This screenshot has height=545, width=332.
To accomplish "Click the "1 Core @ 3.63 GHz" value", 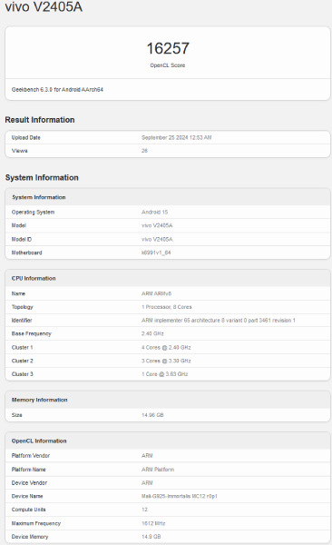I will click(x=164, y=374).
